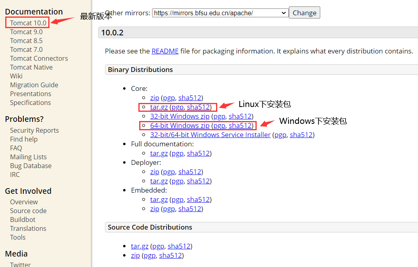
Task: Open the README file link
Action: pos(165,51)
